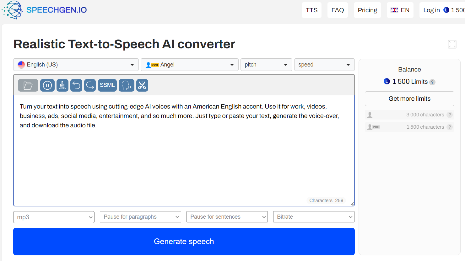The width and height of the screenshot is (465, 261).
Task: Open the speed dropdown
Action: click(324, 65)
